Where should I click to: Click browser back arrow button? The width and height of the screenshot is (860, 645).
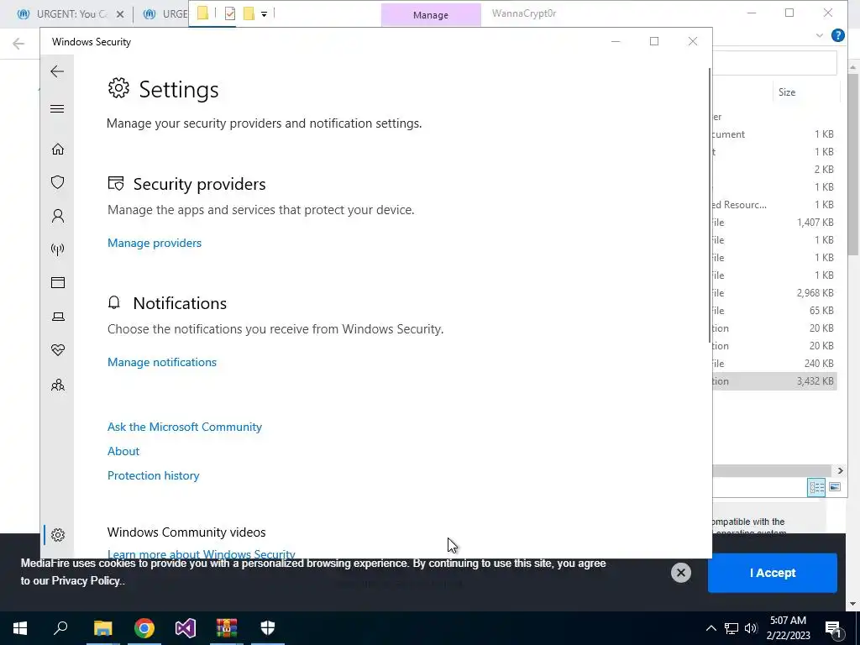coord(18,44)
